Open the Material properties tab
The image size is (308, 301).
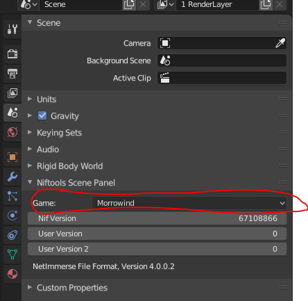[12, 274]
